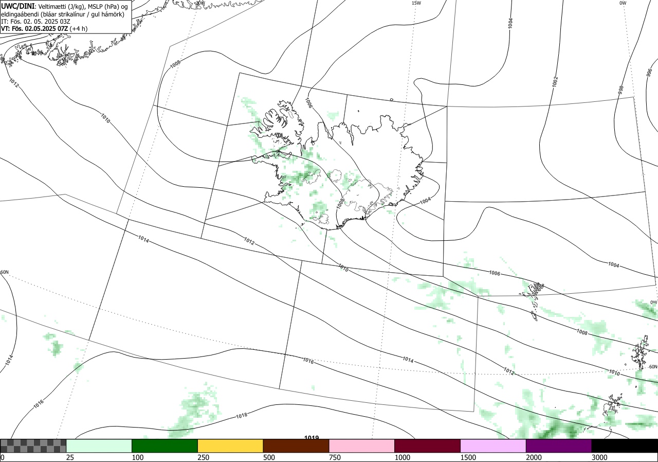Viewport: 658px width, 462px height.
Task: Click the legend value "750"
Action: point(335,457)
